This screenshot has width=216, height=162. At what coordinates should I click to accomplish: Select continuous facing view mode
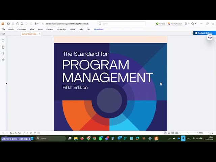coord(177,133)
